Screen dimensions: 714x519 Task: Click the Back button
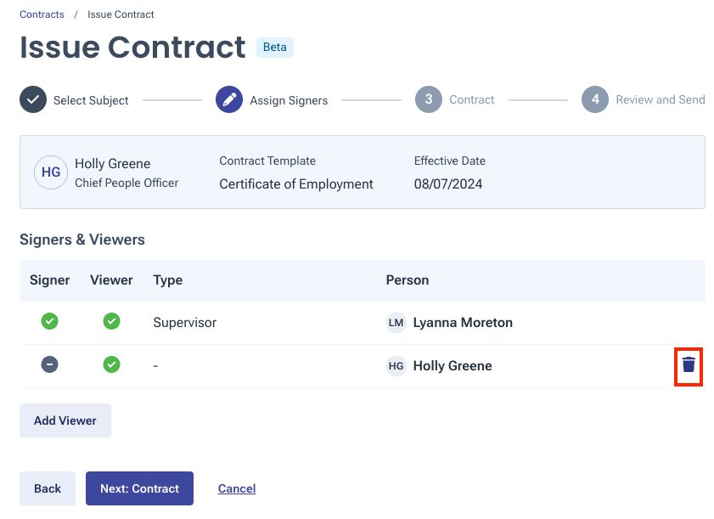click(48, 488)
